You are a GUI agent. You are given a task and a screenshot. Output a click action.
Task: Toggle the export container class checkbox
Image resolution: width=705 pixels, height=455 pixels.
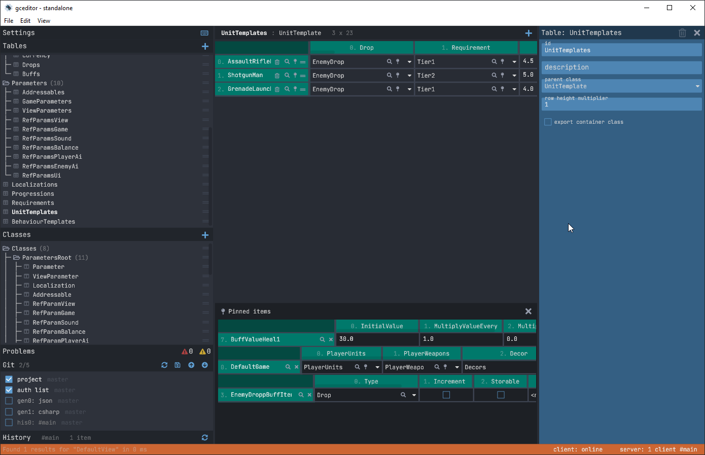(x=548, y=122)
